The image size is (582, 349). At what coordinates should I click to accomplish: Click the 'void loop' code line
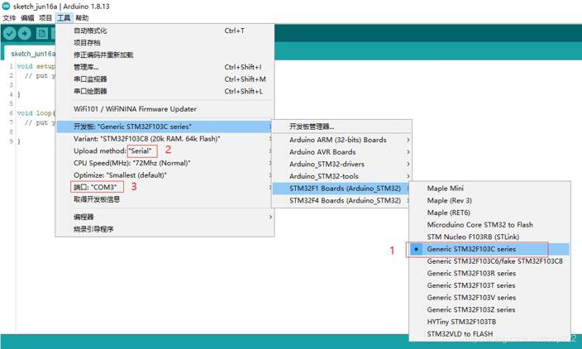click(36, 112)
